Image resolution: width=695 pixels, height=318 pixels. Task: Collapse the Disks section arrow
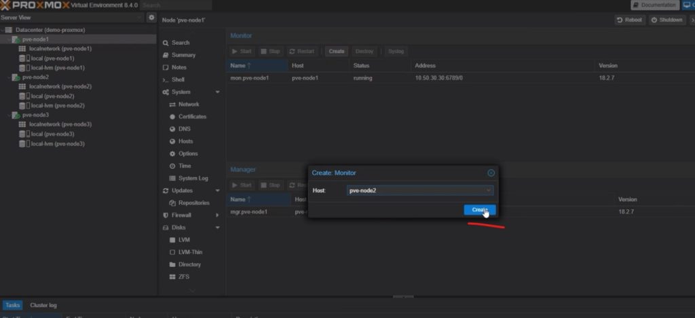(218, 228)
